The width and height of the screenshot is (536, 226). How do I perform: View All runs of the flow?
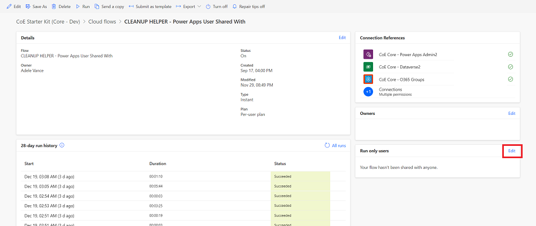pos(335,145)
